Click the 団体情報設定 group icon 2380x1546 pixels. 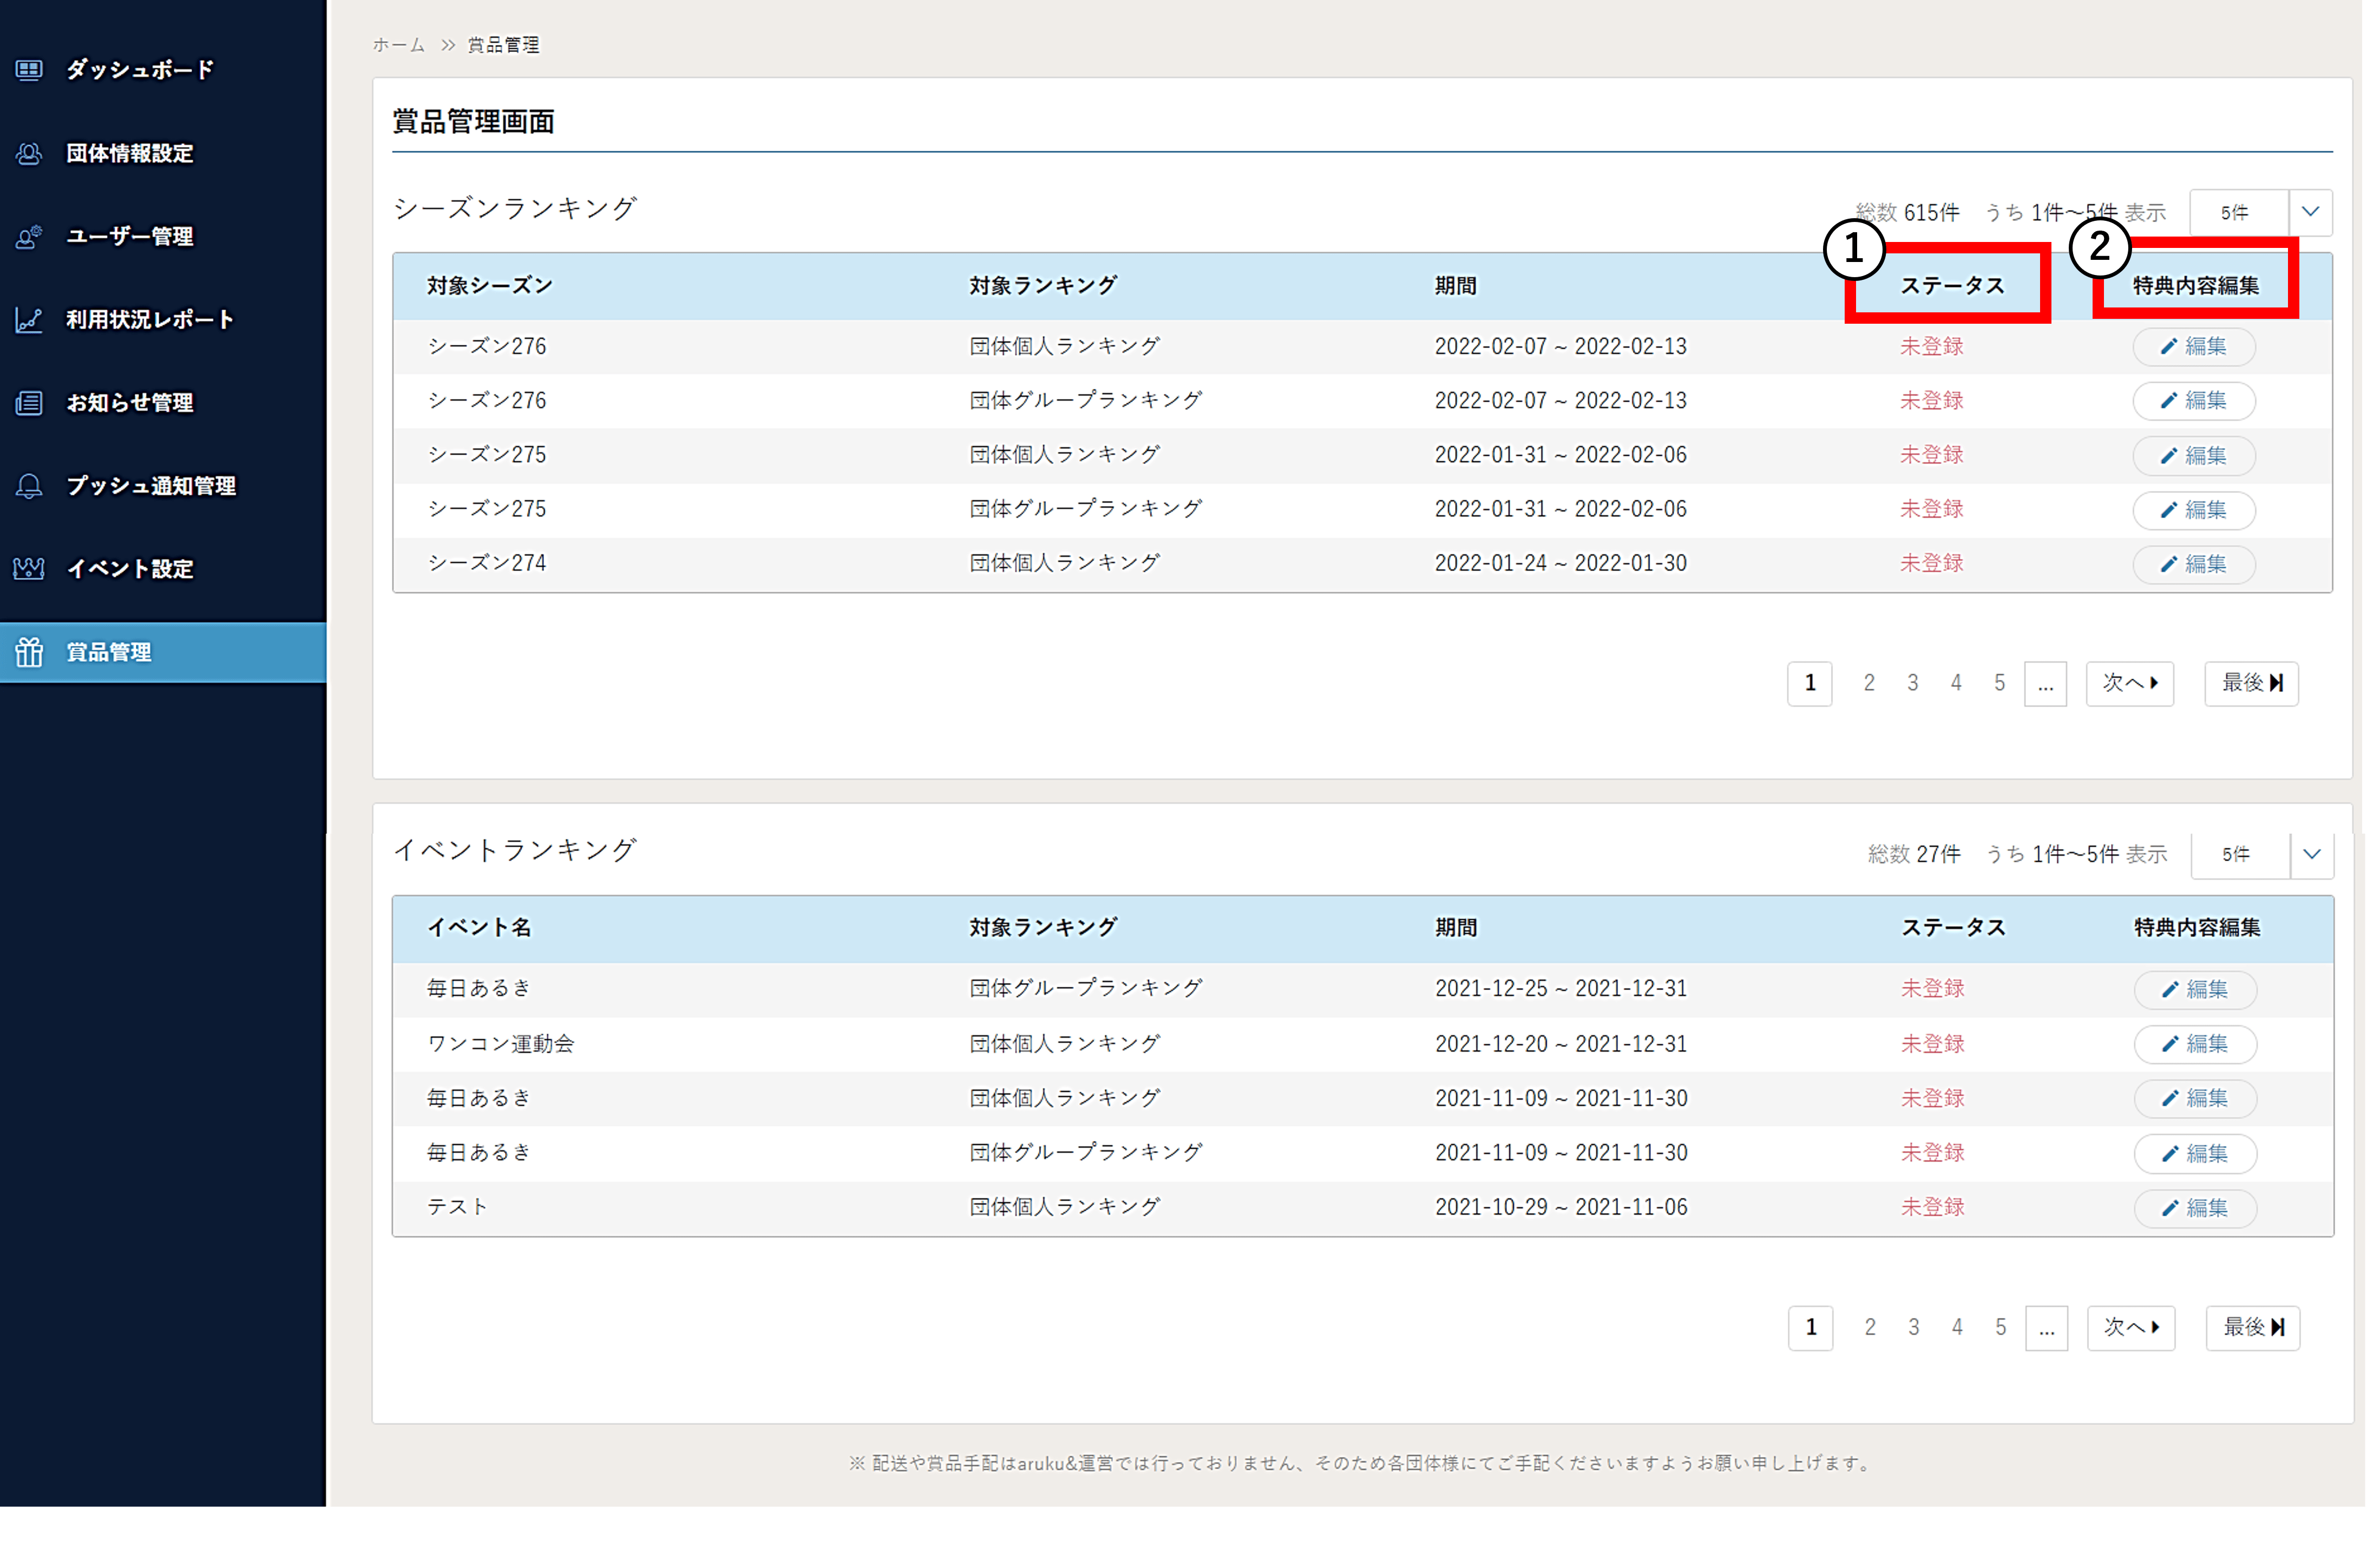point(28,153)
